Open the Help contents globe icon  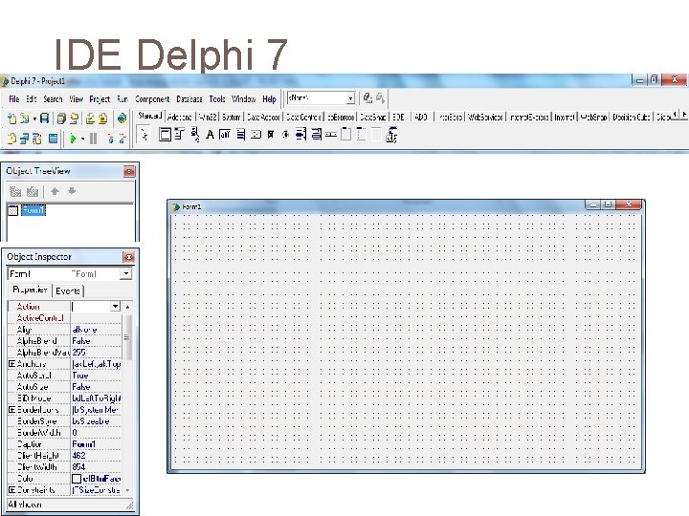[122, 118]
